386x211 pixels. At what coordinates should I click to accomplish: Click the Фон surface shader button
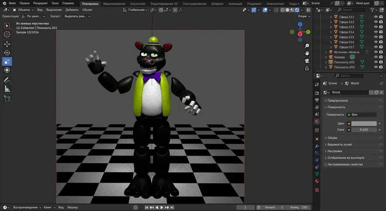tap(362, 115)
